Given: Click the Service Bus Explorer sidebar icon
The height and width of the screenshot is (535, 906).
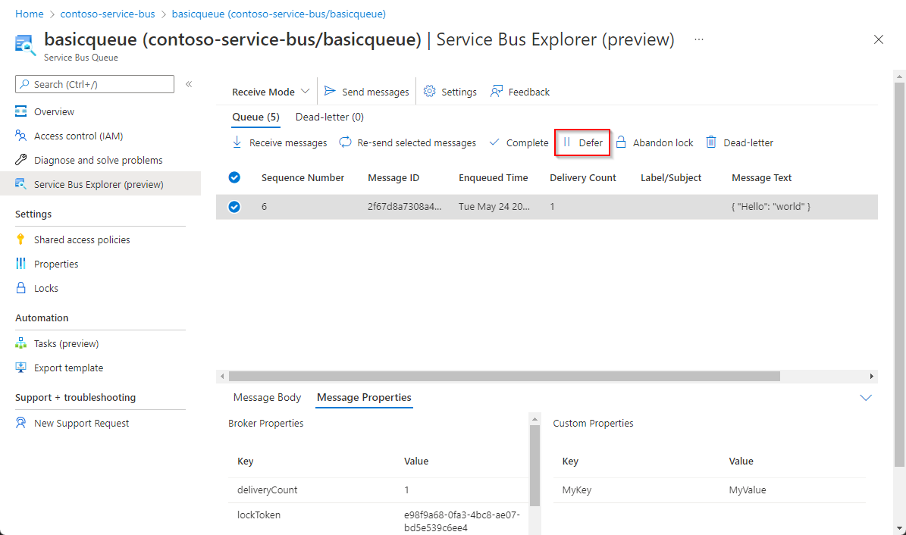Looking at the screenshot, I should point(20,183).
